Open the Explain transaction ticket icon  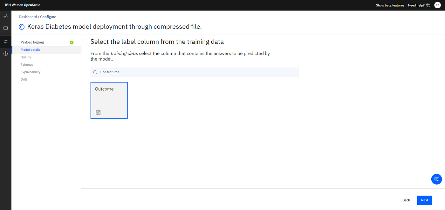click(x=5, y=28)
